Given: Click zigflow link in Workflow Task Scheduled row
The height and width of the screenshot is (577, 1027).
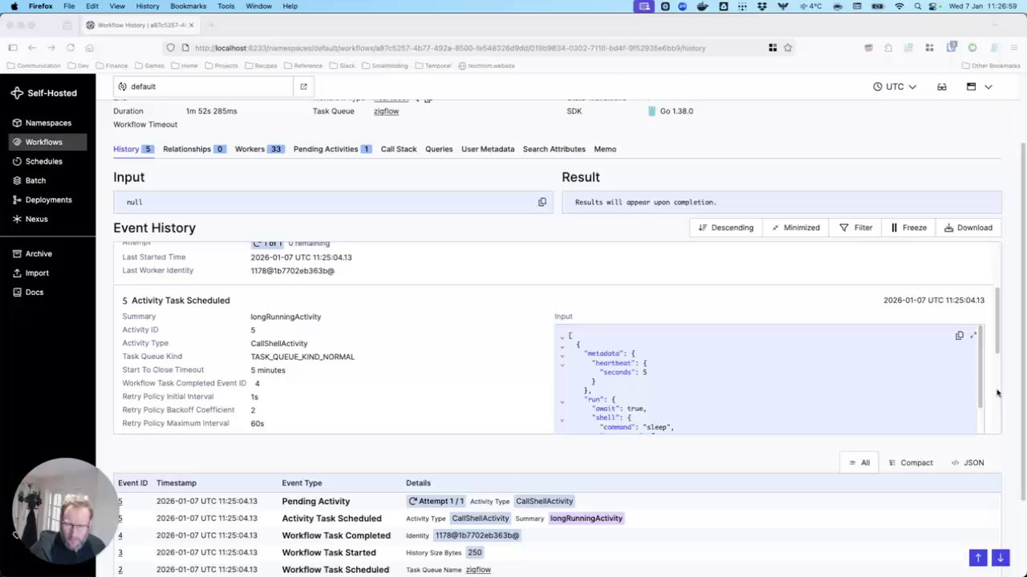Looking at the screenshot, I should coord(478,570).
